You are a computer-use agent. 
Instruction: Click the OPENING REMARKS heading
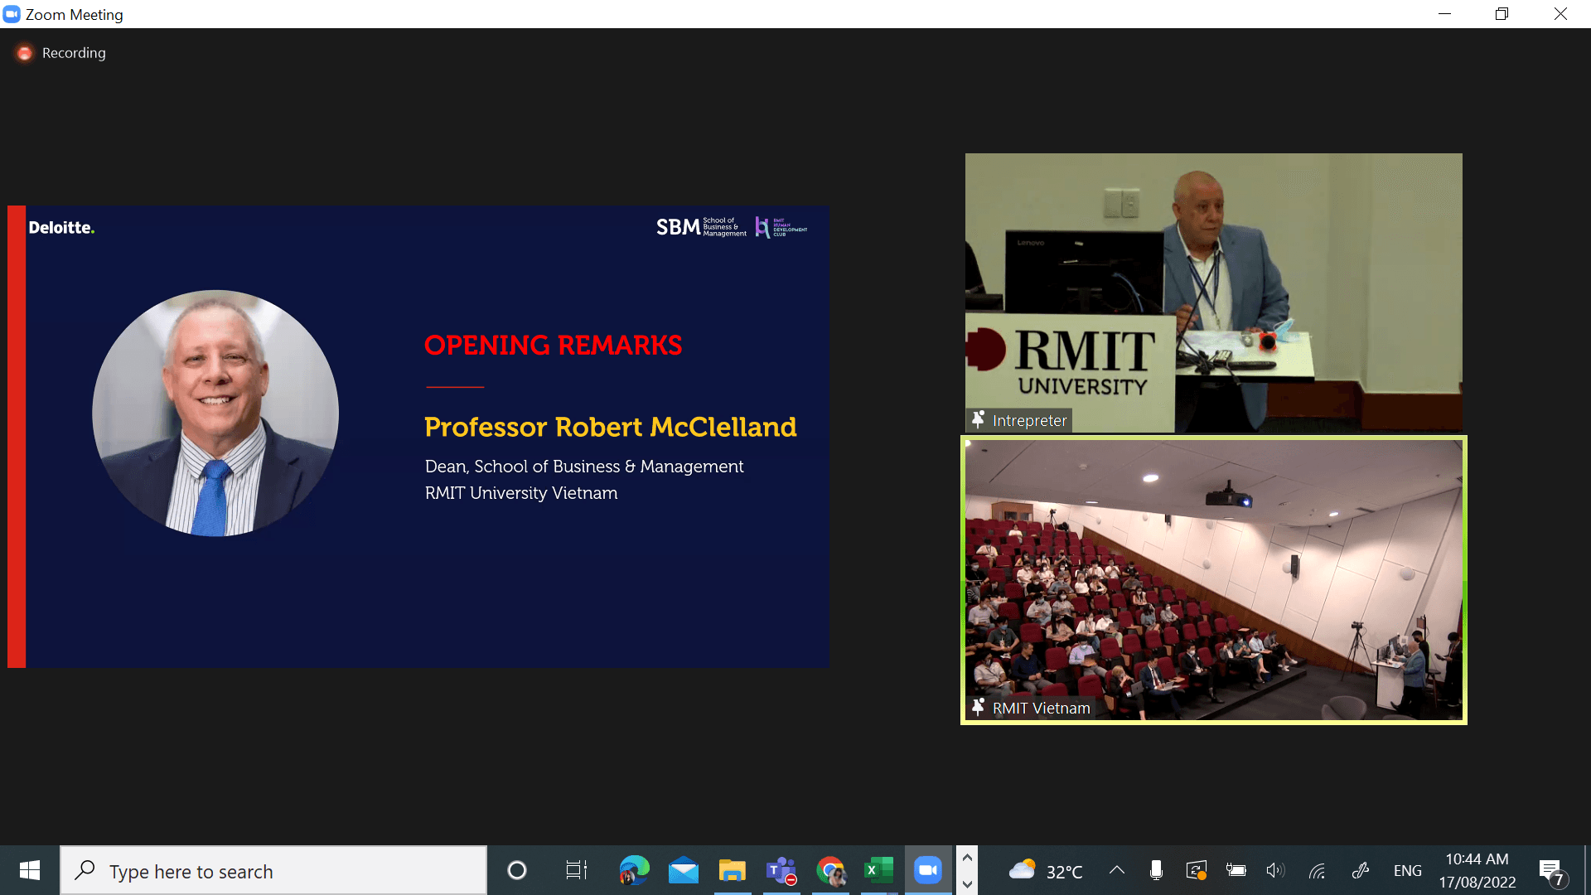554,345
